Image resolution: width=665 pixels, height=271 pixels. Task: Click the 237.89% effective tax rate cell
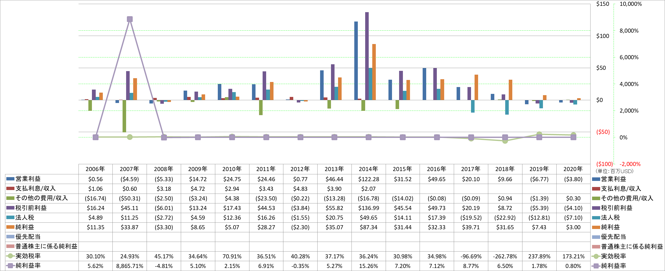click(x=539, y=256)
